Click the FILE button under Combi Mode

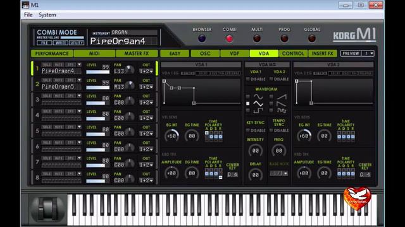click(x=44, y=43)
